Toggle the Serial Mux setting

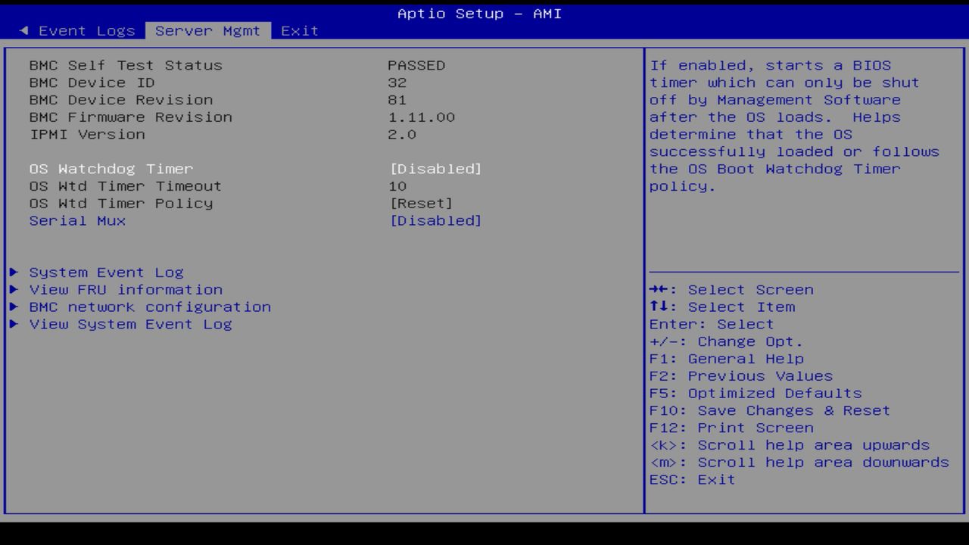click(x=437, y=220)
